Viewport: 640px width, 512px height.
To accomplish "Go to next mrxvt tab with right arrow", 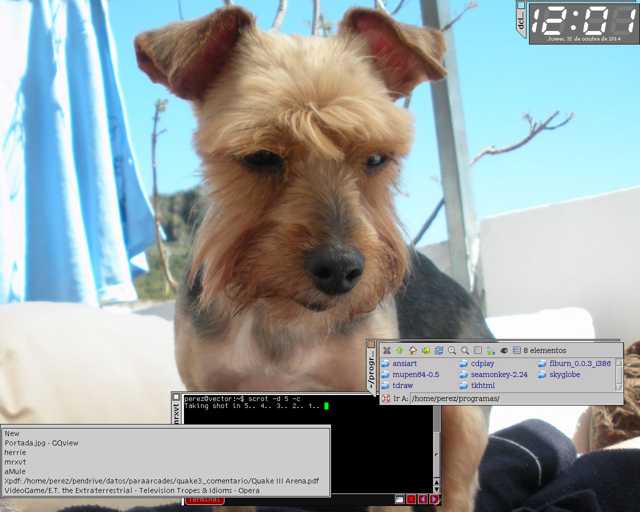I will coord(434,499).
